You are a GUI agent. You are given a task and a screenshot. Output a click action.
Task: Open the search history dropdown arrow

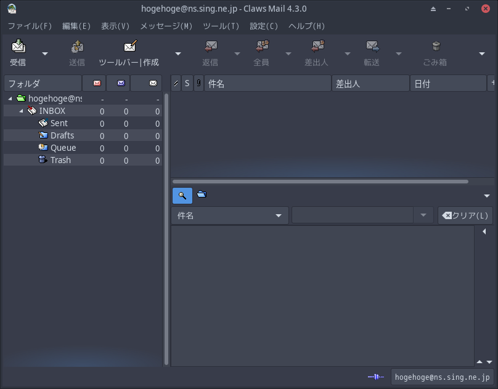coord(423,215)
